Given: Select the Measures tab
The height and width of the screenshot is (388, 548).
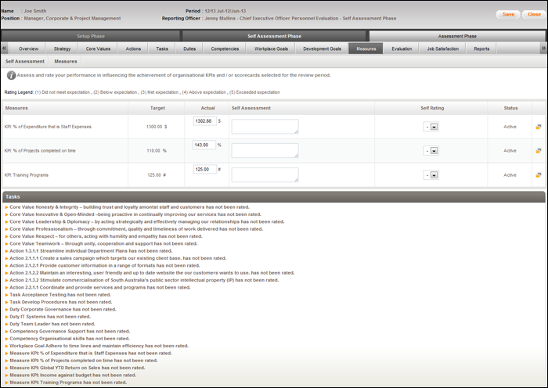Looking at the screenshot, I should (x=366, y=49).
